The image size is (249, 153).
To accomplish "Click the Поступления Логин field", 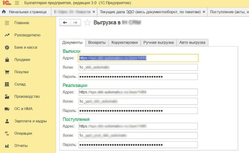I will (x=138, y=135).
